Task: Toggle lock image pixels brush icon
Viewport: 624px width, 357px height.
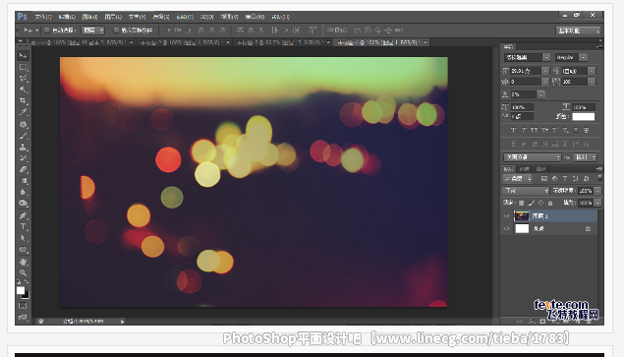Action: click(x=531, y=203)
